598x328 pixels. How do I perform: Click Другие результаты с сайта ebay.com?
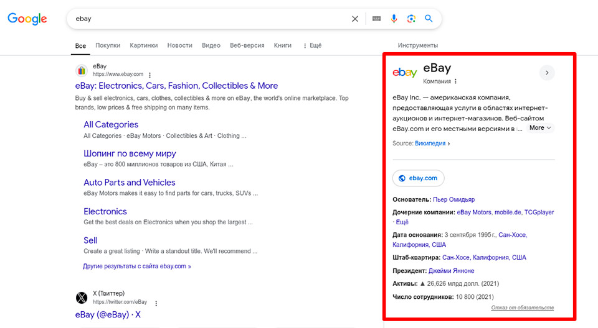tap(137, 266)
